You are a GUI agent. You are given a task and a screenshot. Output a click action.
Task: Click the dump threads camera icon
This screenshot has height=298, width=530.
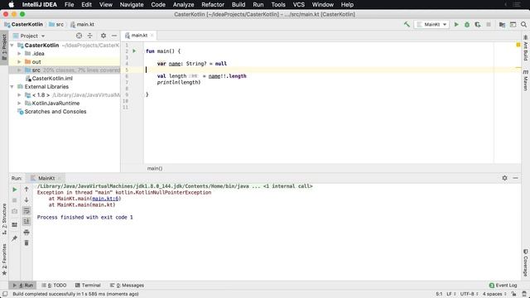click(x=15, y=211)
